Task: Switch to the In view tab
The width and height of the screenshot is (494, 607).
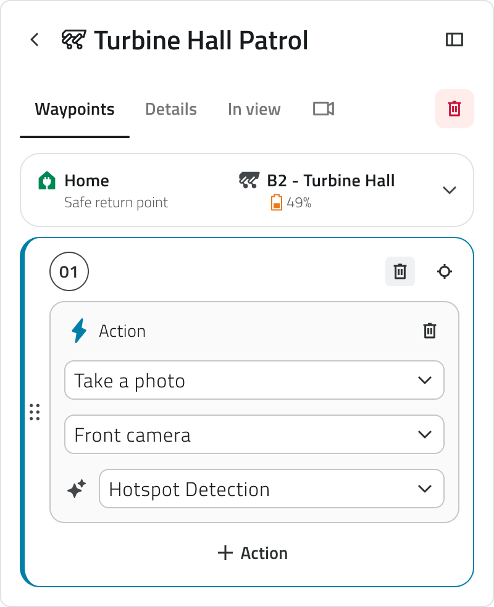Action: 254,109
